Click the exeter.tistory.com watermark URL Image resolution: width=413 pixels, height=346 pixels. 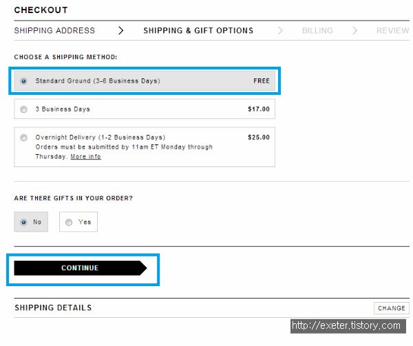click(x=346, y=325)
